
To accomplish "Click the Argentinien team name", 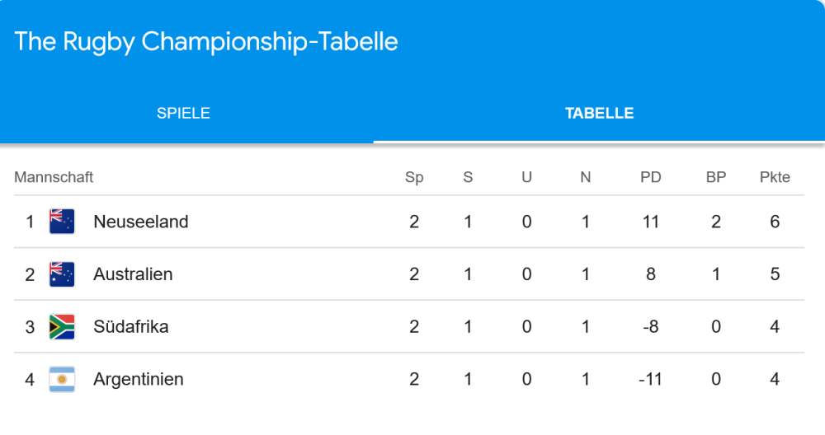I will (x=139, y=380).
